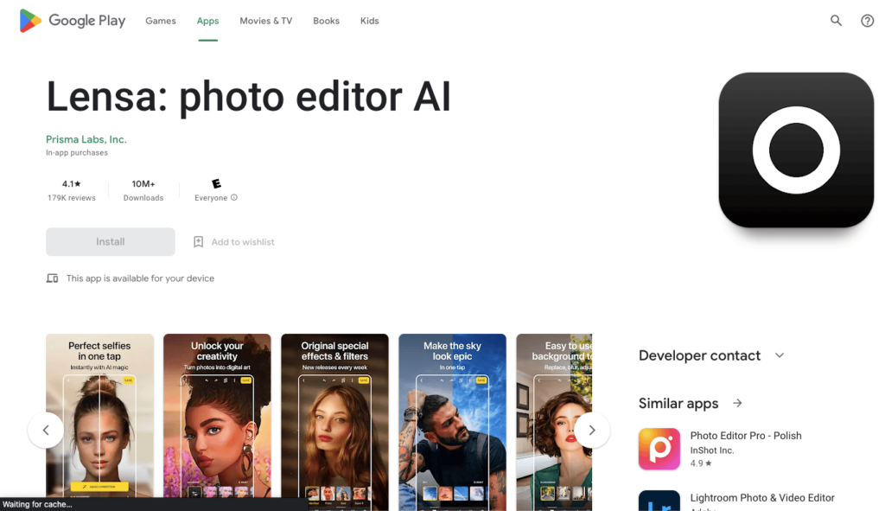Click the Install button
Screen dimensions: 885x511
(x=110, y=242)
